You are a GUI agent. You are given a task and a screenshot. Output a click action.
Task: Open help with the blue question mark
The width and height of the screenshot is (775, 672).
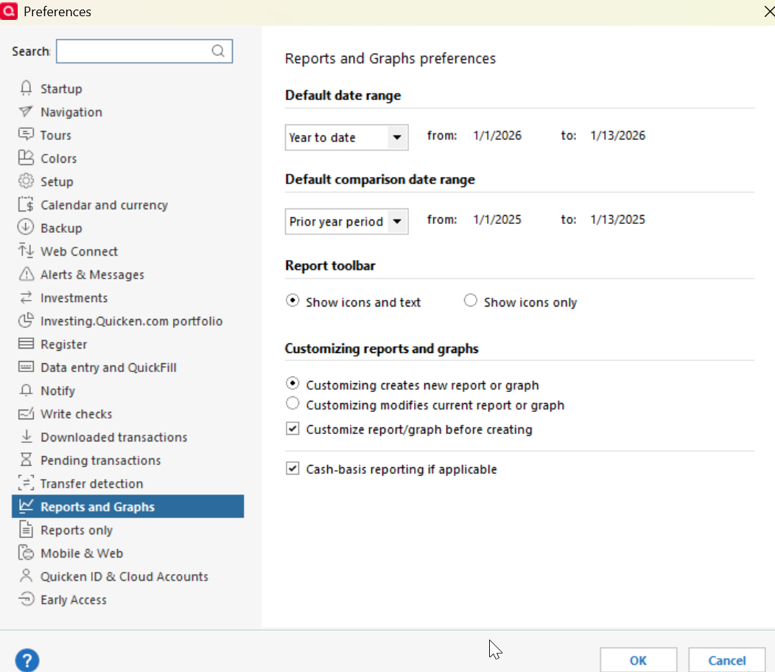[x=27, y=660]
